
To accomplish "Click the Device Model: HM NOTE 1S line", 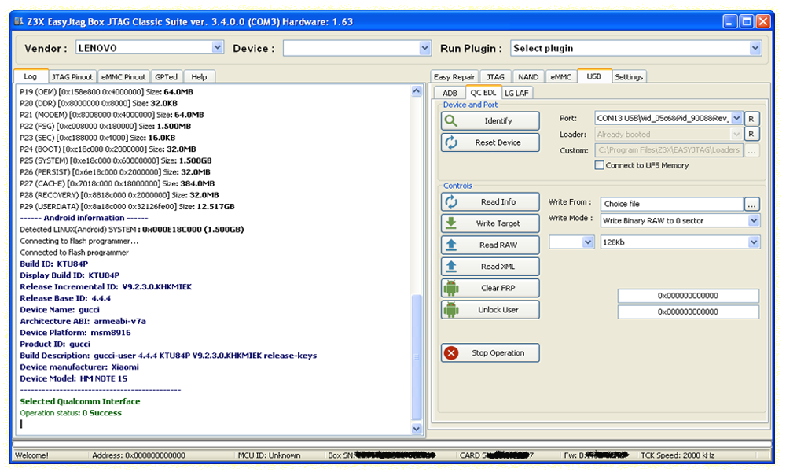I will [74, 378].
